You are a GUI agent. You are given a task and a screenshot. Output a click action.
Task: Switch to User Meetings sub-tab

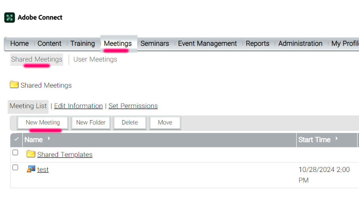click(95, 59)
